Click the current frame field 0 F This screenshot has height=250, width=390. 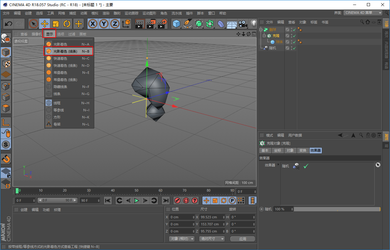click(x=25, y=200)
